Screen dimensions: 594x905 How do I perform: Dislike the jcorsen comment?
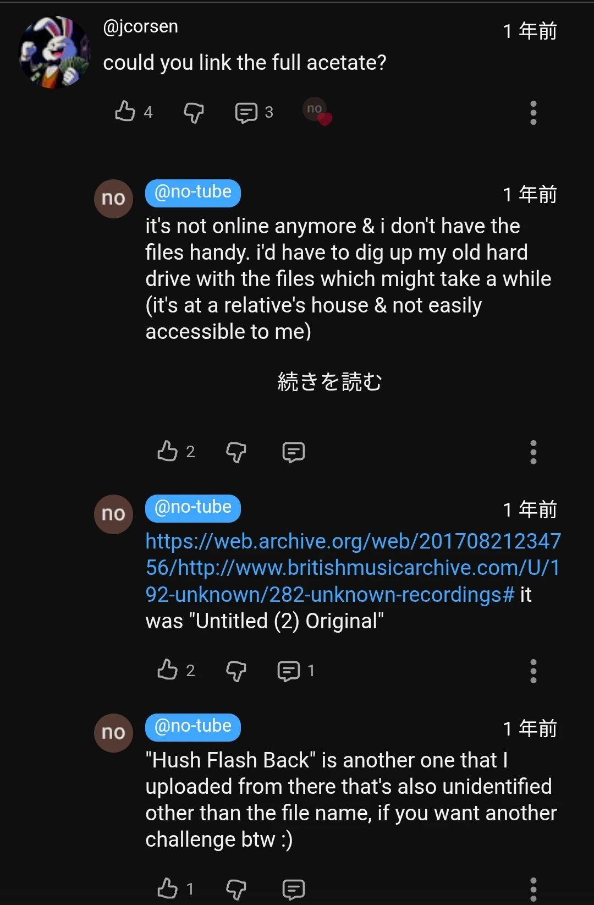coord(194,113)
